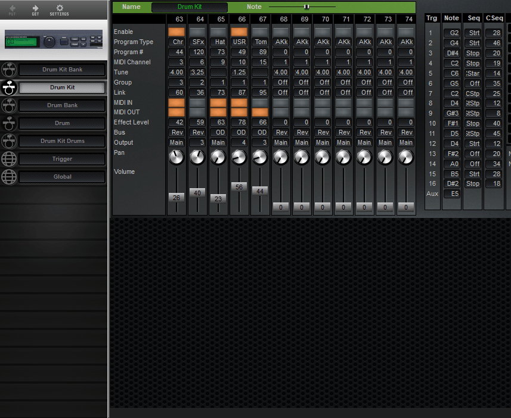Viewport: 511px width, 418px height.
Task: Edit the G2 note field for trigger 1
Action: click(451, 33)
